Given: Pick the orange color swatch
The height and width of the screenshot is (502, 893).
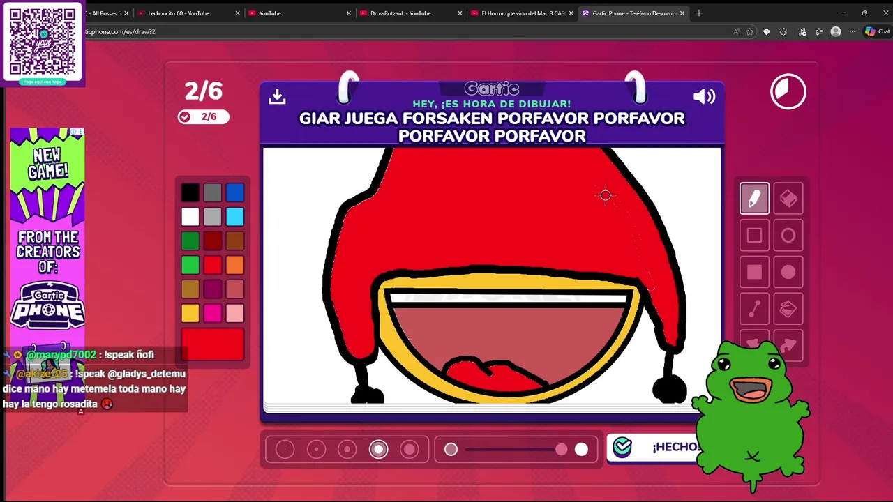Looking at the screenshot, I should click(x=235, y=265).
